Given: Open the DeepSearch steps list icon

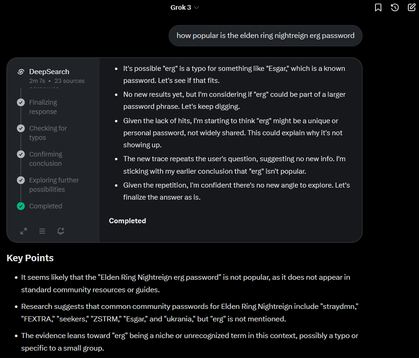Looking at the screenshot, I should [x=42, y=231].
